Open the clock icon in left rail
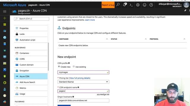The width and height of the screenshot is (190, 106). (x=5, y=95)
